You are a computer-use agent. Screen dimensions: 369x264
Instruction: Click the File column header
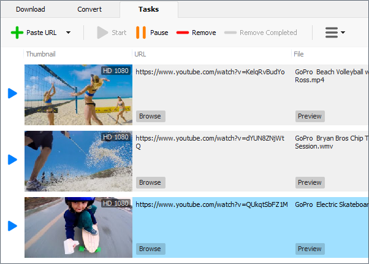(x=299, y=54)
